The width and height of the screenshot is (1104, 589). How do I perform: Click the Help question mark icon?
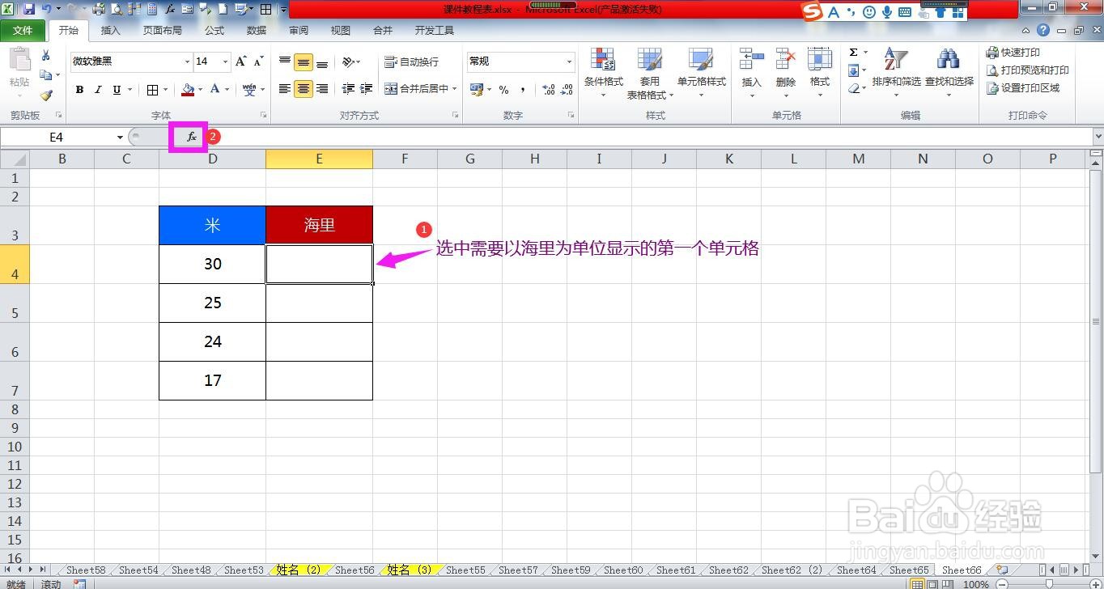[x=1042, y=30]
